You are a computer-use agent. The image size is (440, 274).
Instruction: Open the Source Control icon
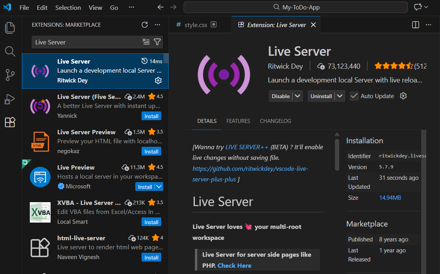(10, 75)
